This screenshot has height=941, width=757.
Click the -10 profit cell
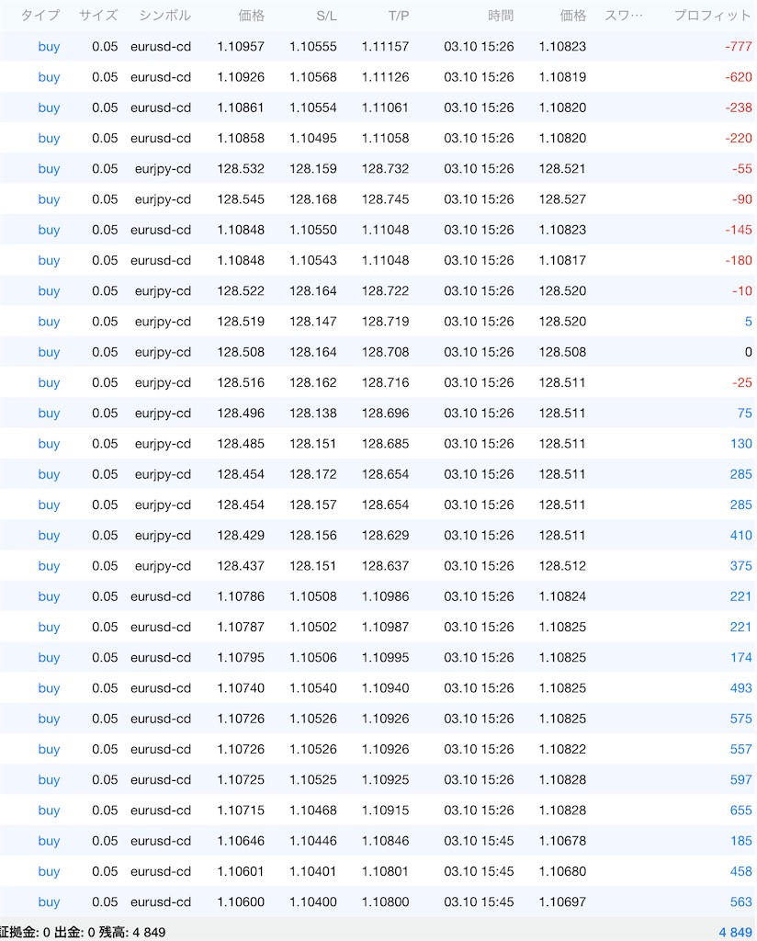pyautogui.click(x=741, y=291)
